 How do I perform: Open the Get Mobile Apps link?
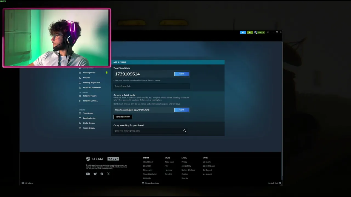(209, 166)
